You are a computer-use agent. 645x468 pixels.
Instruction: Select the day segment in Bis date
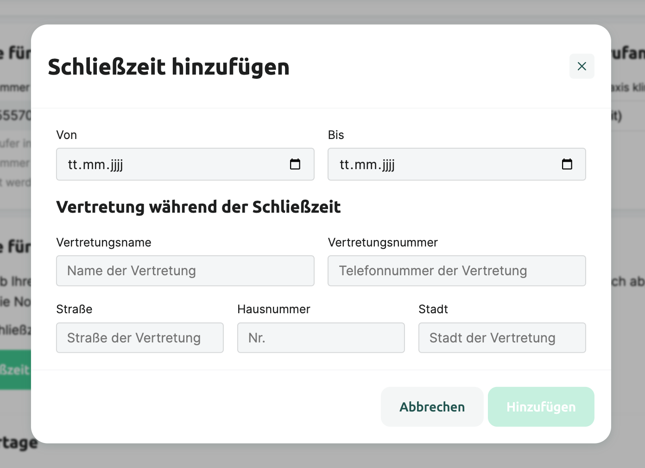point(344,164)
